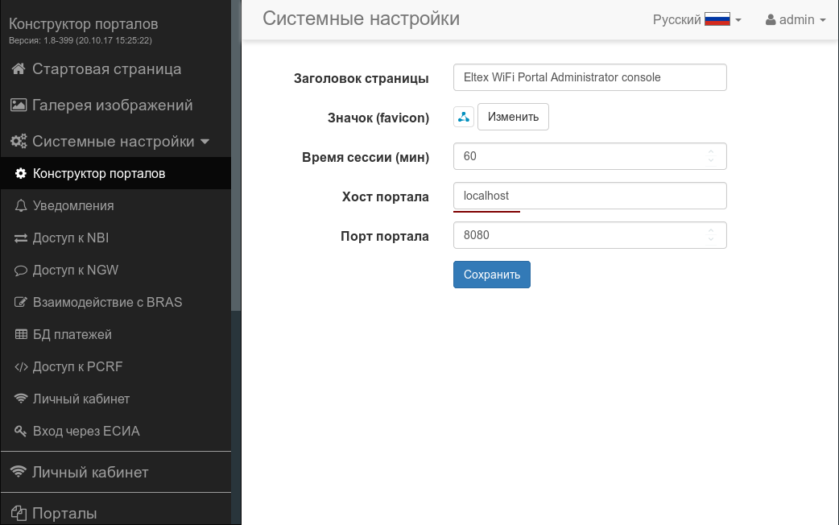This screenshot has height=525, width=839.
Task: Click the picture icon for Галерея изображений
Action: coord(19,105)
